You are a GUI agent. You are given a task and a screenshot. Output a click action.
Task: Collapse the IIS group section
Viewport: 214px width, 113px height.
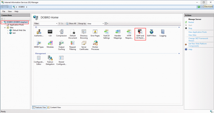coord(179,27)
